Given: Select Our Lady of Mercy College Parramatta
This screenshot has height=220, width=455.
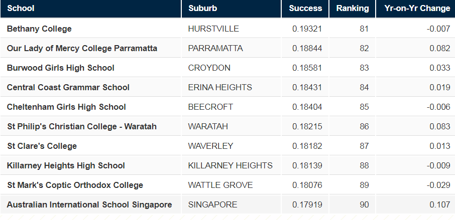Looking at the screenshot, I should click(x=82, y=48).
